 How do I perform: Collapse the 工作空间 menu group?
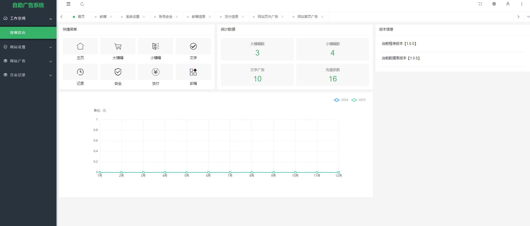51,19
